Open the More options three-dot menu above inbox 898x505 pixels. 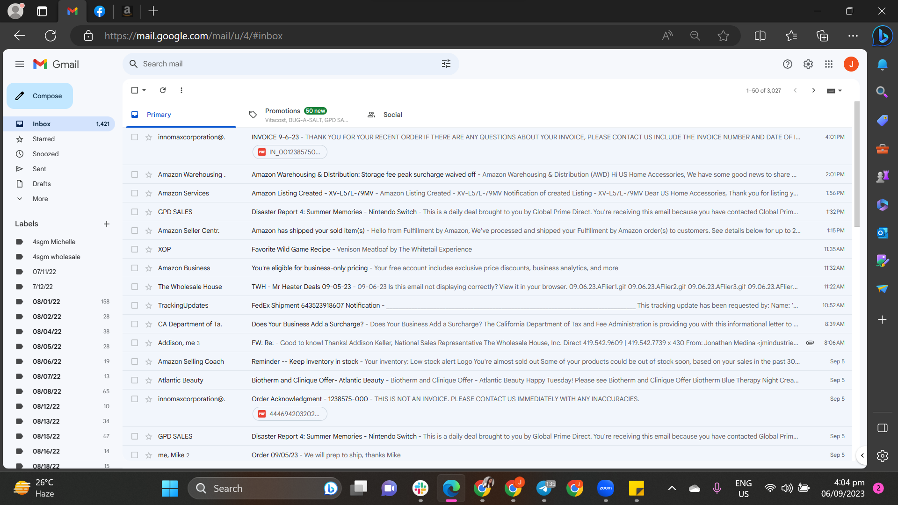(181, 90)
